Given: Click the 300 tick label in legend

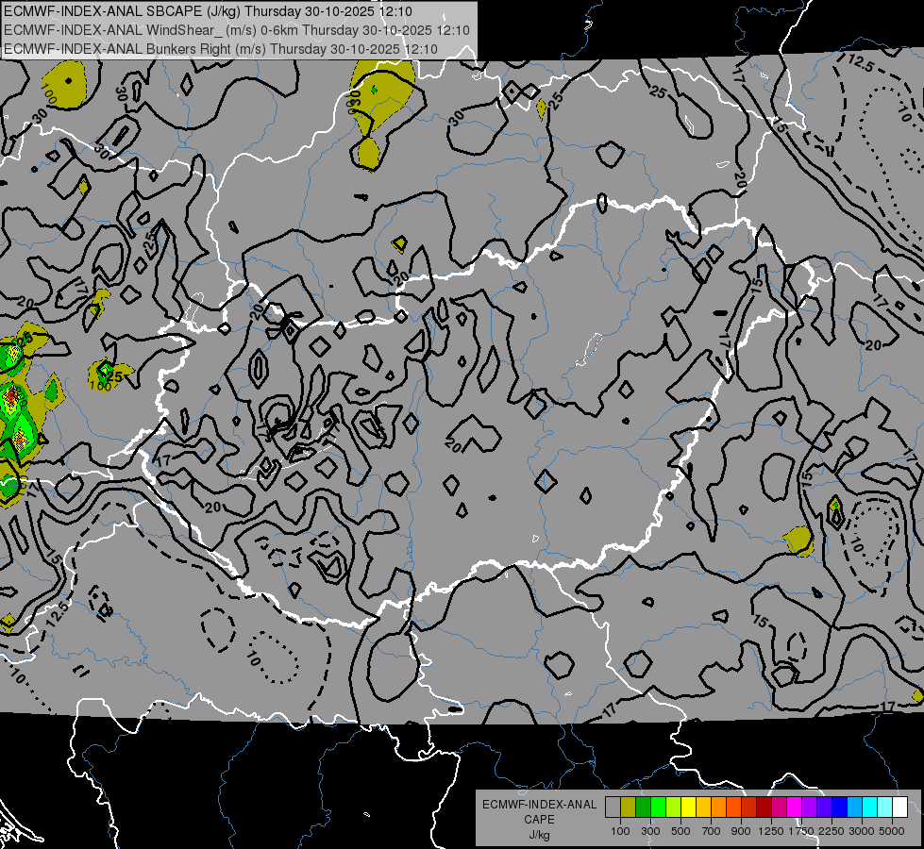Looking at the screenshot, I should pos(650,831).
